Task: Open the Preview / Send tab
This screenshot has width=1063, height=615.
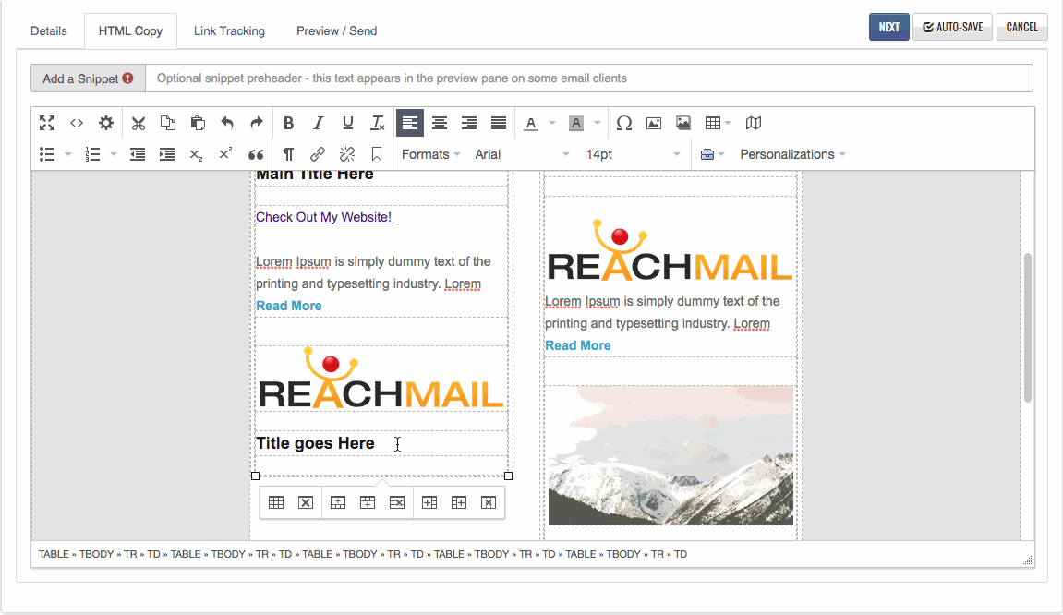Action: click(x=336, y=30)
